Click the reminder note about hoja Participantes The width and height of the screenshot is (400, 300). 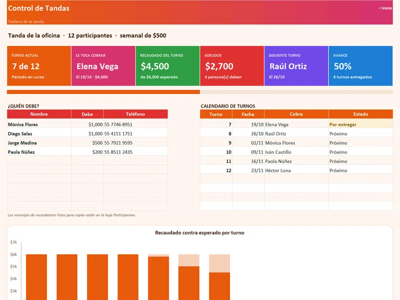pos(71,215)
